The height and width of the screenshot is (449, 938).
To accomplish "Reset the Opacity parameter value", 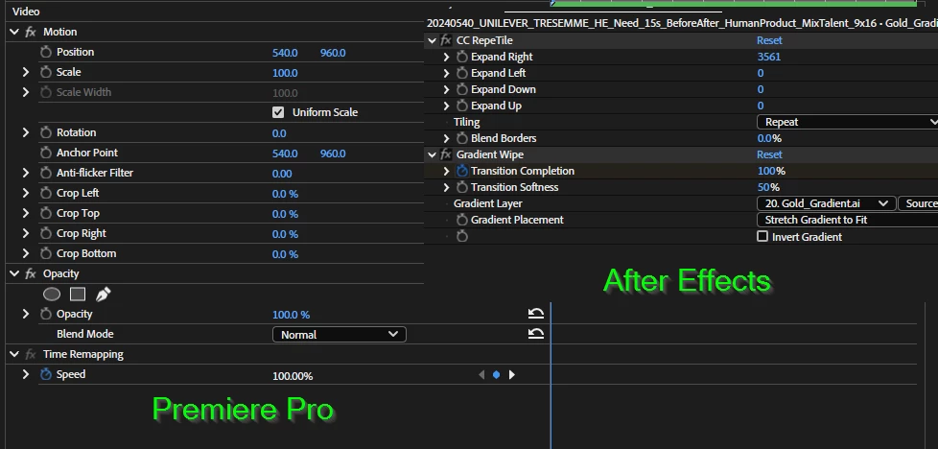I will coord(536,314).
